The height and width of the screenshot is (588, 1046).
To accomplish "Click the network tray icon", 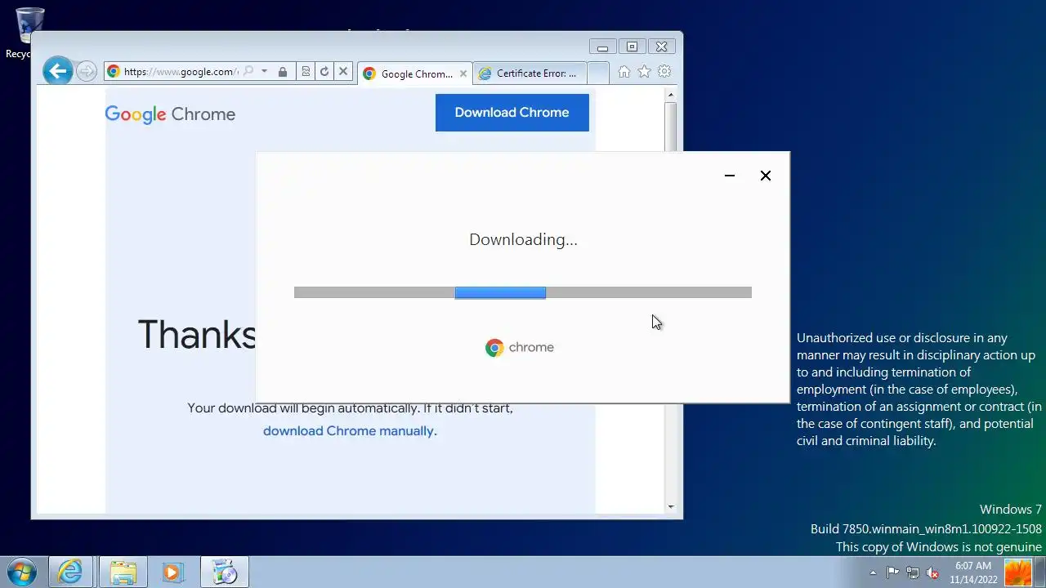I will pos(913,572).
